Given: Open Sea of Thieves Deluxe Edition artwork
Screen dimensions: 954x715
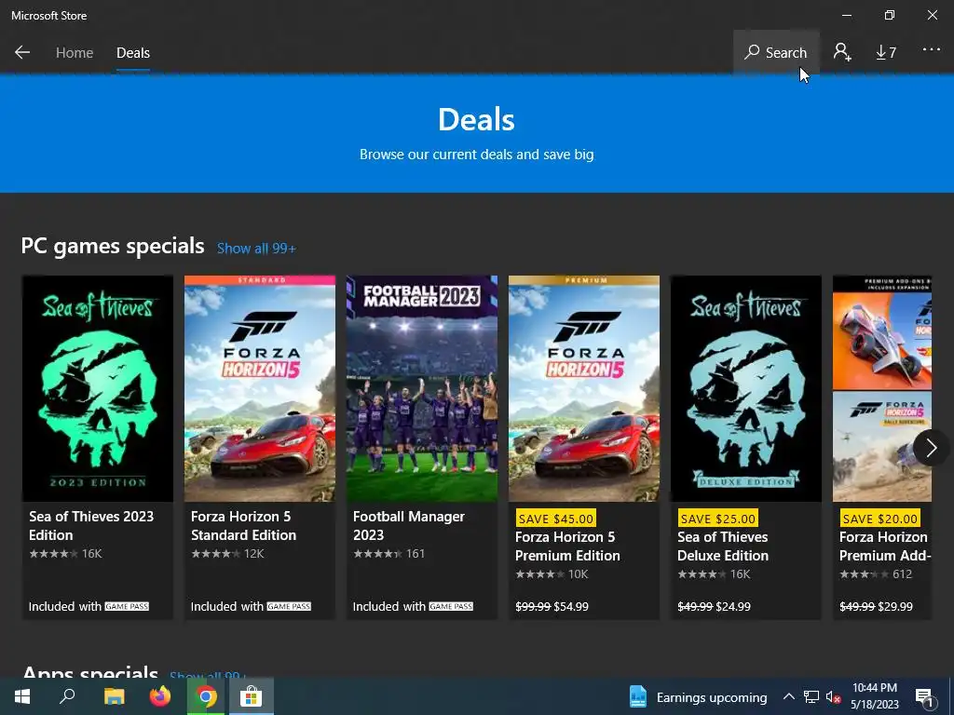Looking at the screenshot, I should tap(746, 388).
